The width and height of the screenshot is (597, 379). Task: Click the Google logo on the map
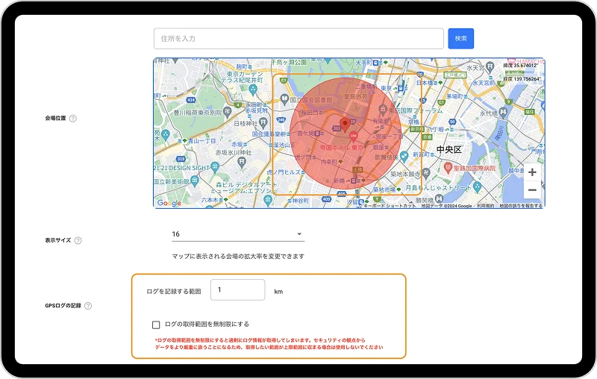[x=169, y=203]
